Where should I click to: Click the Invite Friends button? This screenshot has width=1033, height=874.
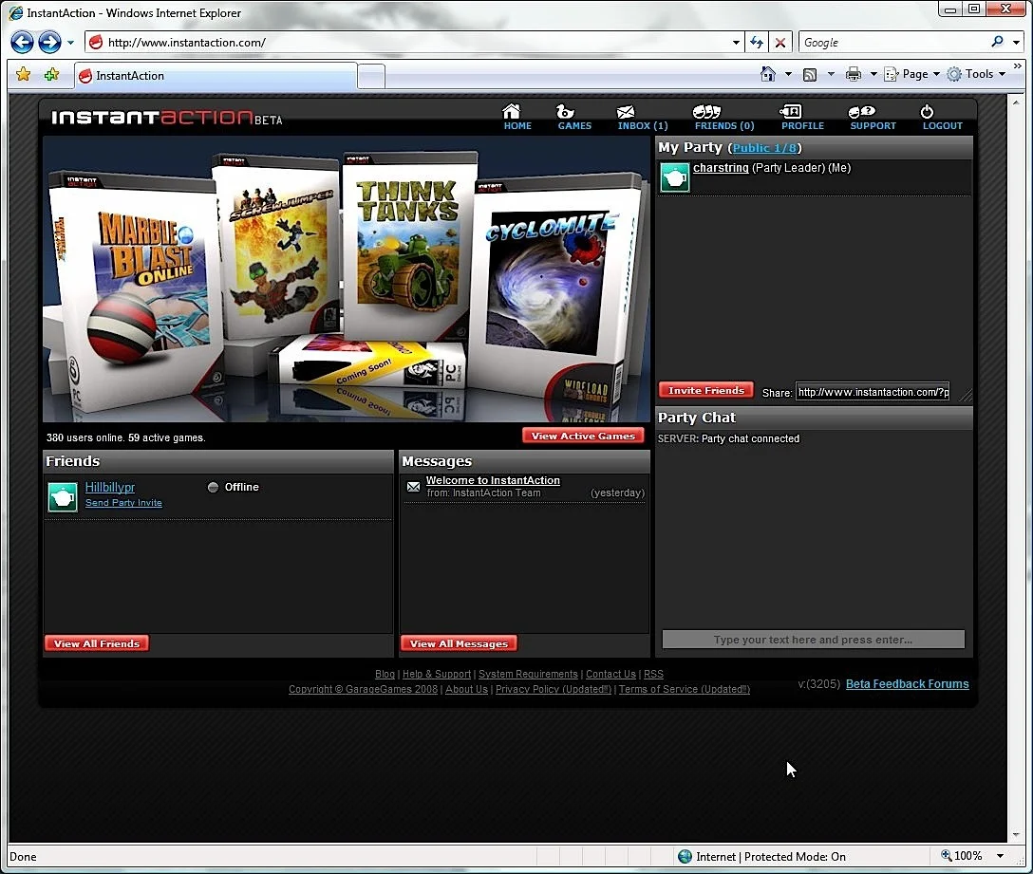pyautogui.click(x=706, y=391)
